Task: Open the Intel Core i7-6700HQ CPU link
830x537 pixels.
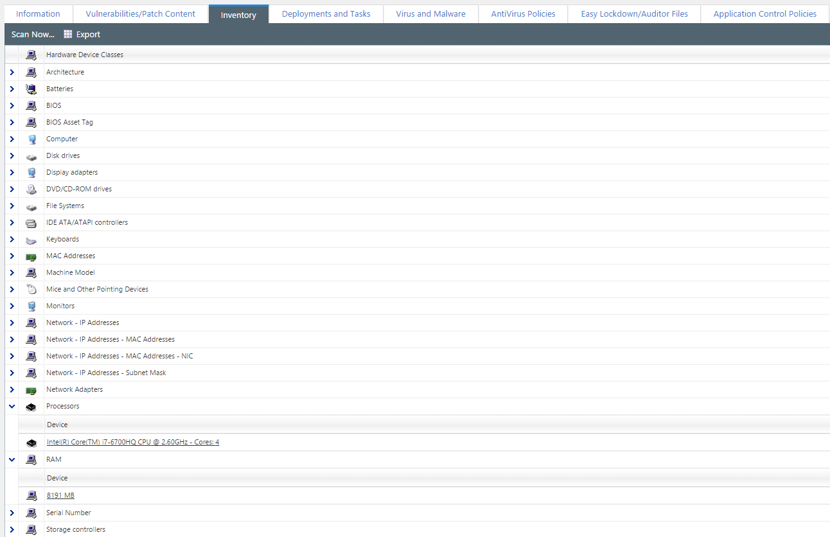Action: 132,442
